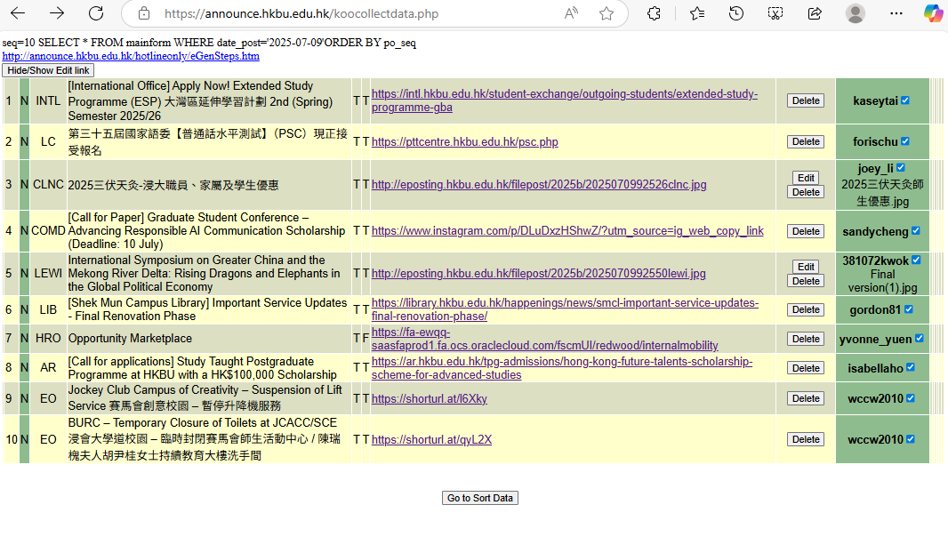Select the 'INTL' department cell
Screen dimensions: 948x537
point(48,100)
